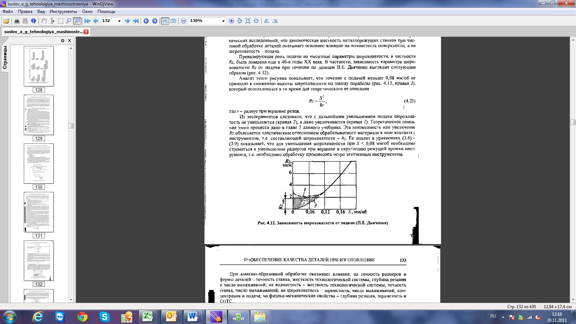This screenshot has height=324, width=576.
Task: Open the Правка menu
Action: tap(25, 12)
